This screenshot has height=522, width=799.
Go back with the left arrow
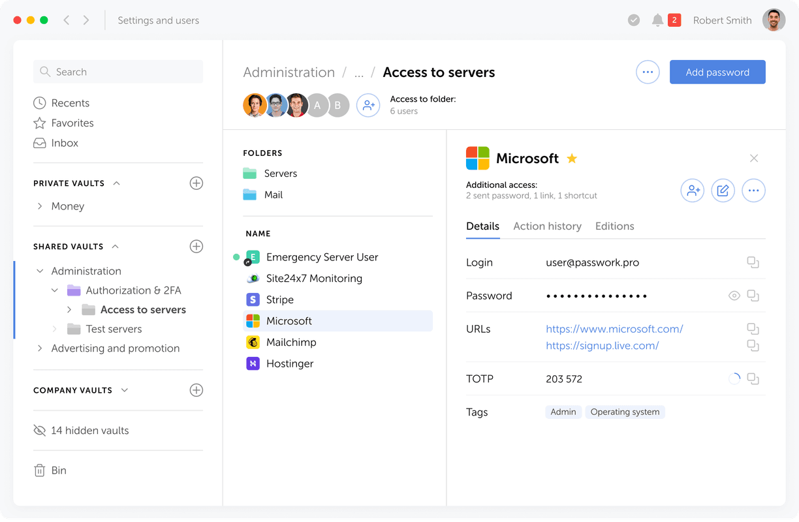(67, 20)
